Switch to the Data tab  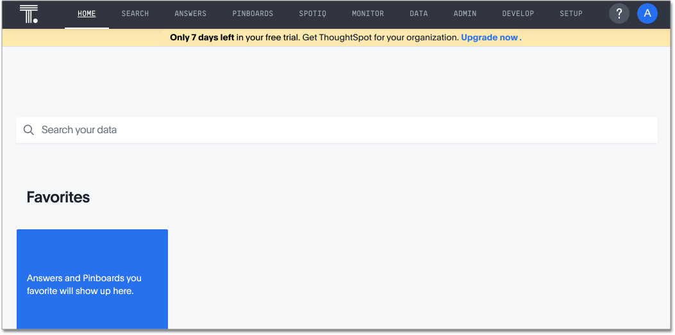pyautogui.click(x=419, y=13)
